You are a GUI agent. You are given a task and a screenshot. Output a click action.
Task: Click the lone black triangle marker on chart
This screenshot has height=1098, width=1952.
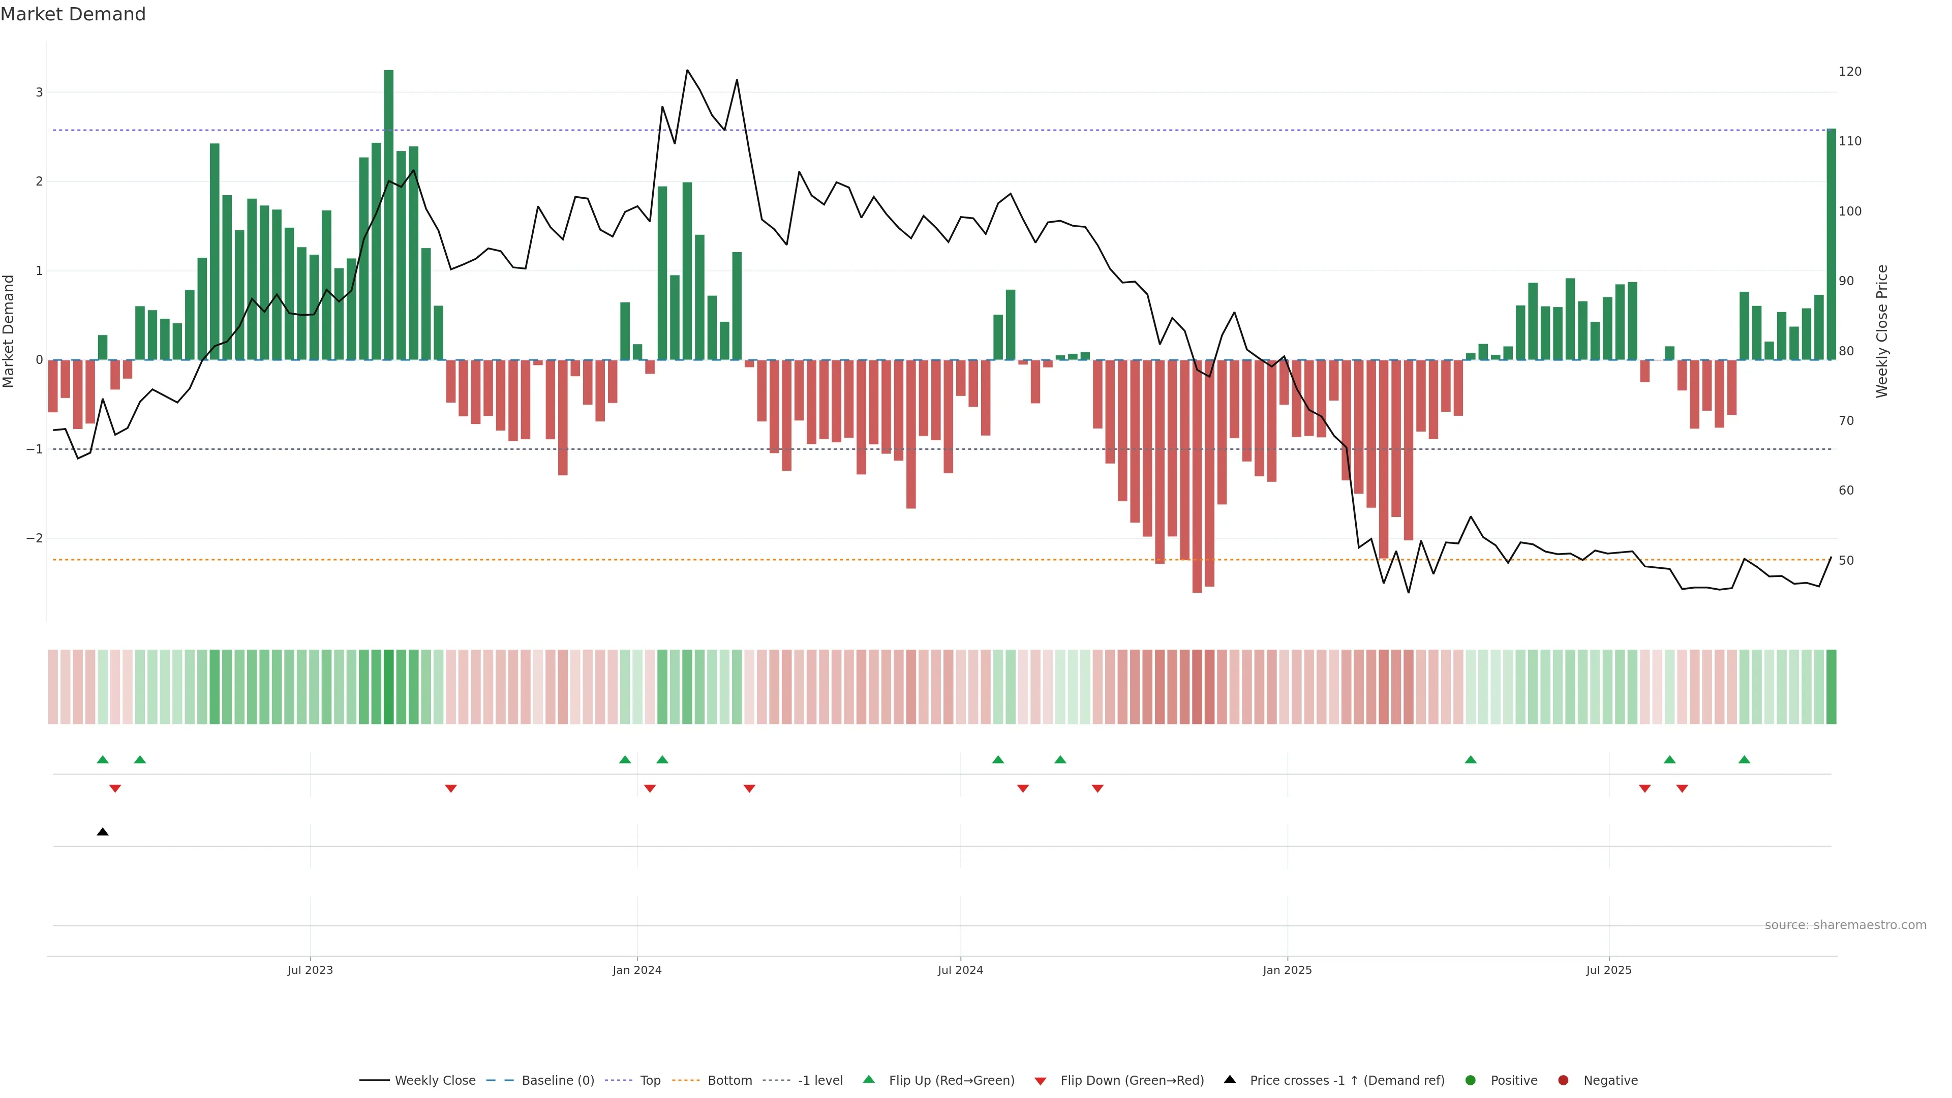(x=103, y=832)
